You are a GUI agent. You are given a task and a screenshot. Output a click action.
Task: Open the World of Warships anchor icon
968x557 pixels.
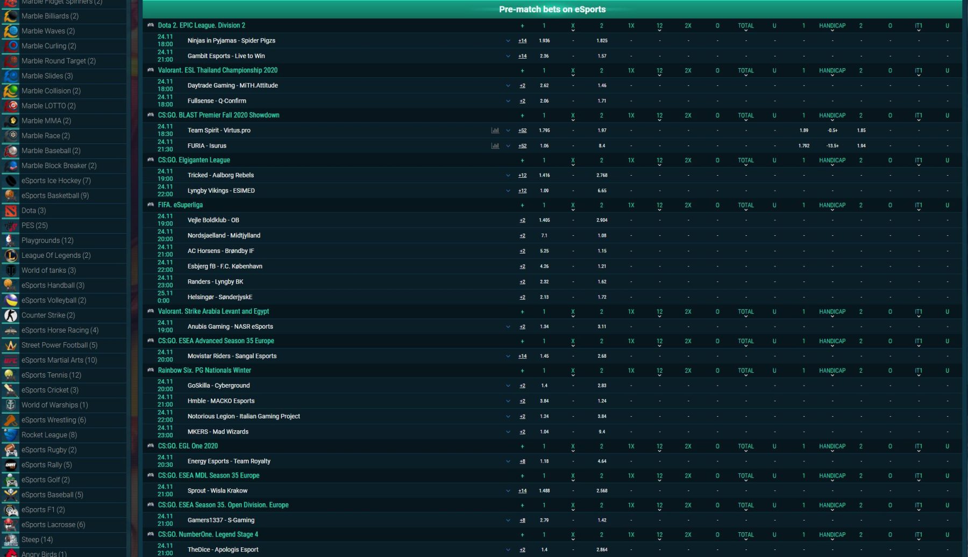(11, 405)
